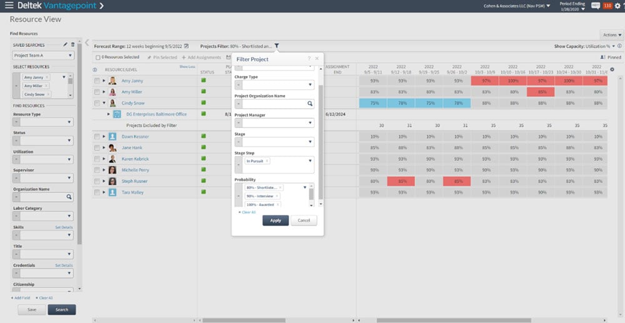The width and height of the screenshot is (625, 323).
Task: Check the Steph Rusner row checkbox
Action: 97,181
